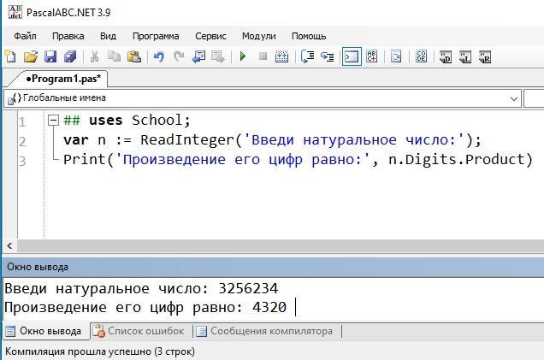Open the Файл menu

(x=25, y=36)
